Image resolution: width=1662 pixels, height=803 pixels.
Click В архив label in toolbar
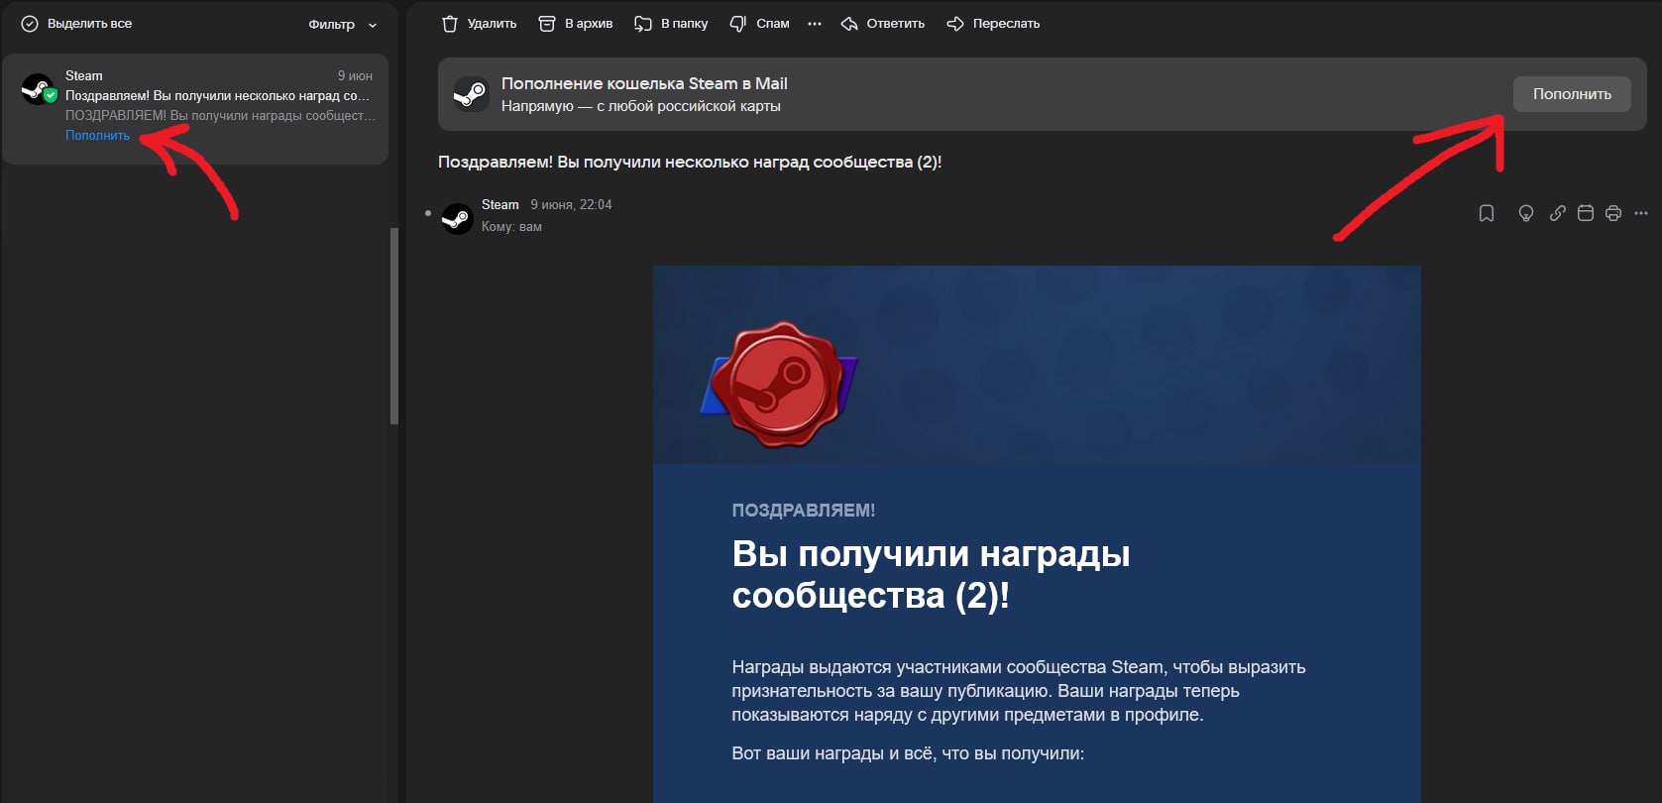[x=589, y=24]
